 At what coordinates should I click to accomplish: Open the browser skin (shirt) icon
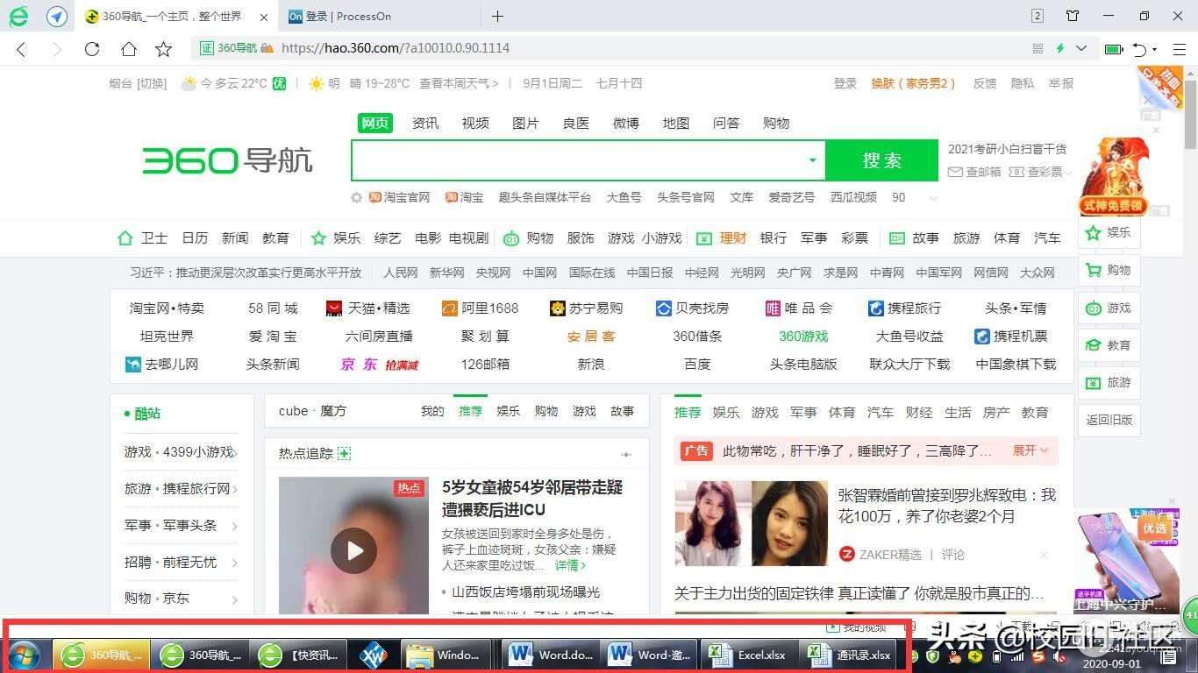pos(1073,16)
